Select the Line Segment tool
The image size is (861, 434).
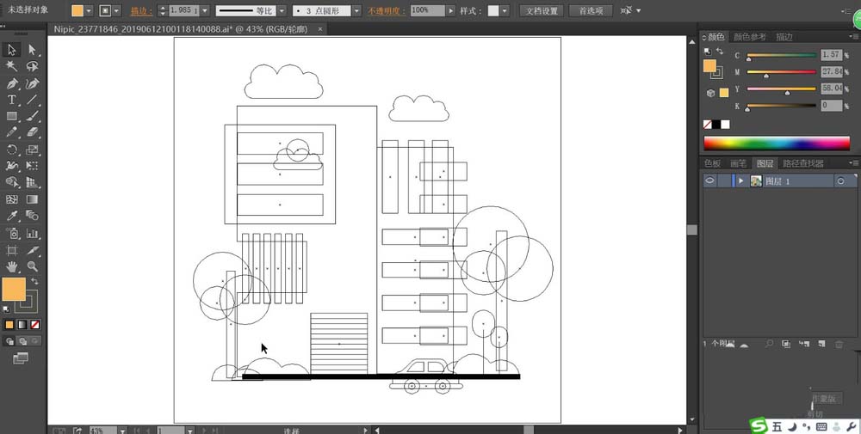click(x=32, y=100)
